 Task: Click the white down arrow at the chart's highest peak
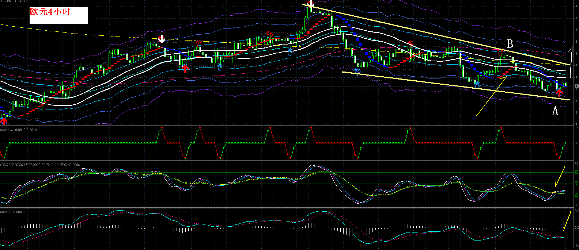[x=310, y=5]
